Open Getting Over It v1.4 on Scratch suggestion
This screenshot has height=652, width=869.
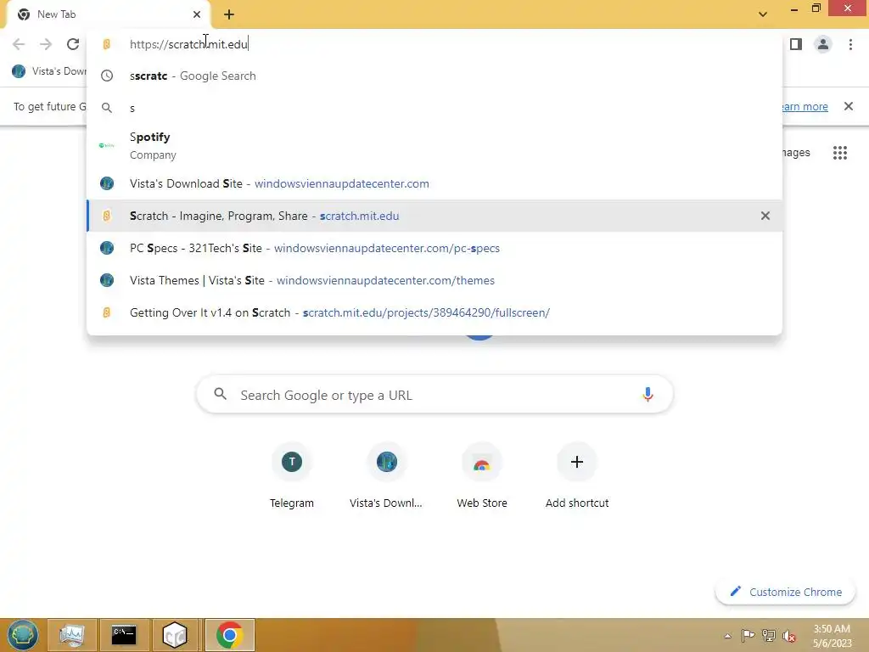pyautogui.click(x=434, y=312)
